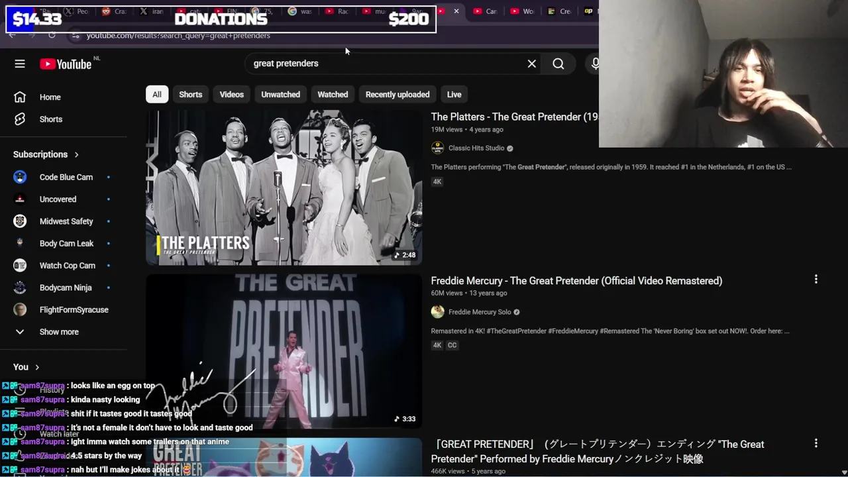Screen dimensions: 848x477
Task: Click the YouTube logo
Action: pyautogui.click(x=66, y=64)
